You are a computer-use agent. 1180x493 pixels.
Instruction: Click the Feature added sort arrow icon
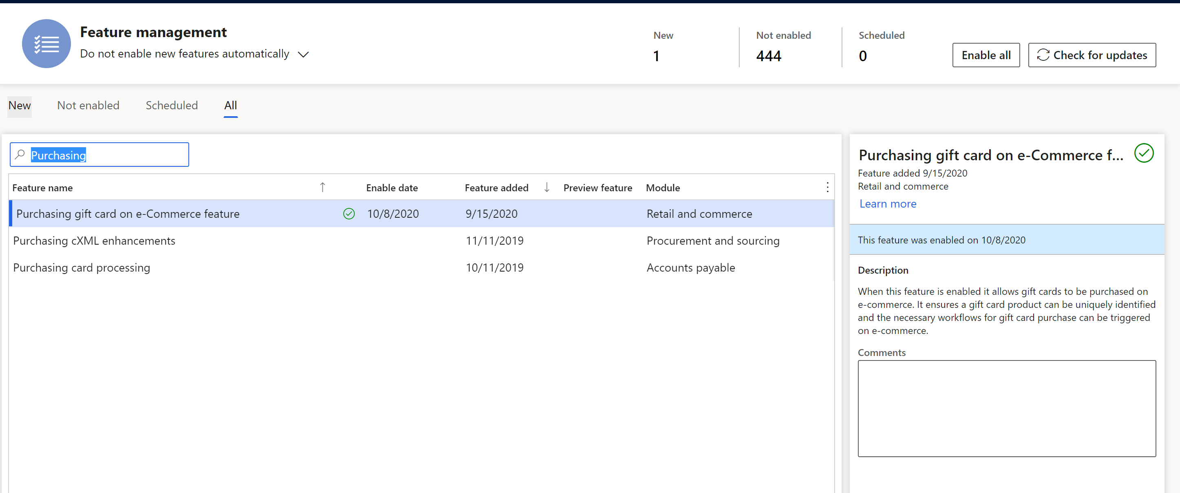pyautogui.click(x=548, y=188)
